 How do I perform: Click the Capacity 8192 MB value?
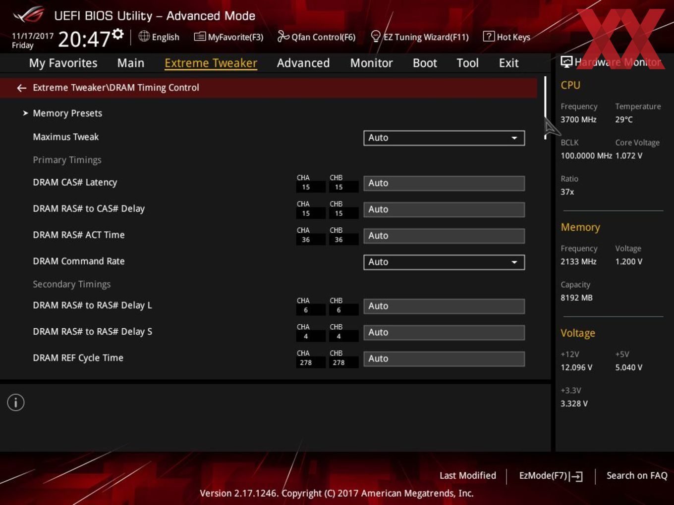pos(576,298)
